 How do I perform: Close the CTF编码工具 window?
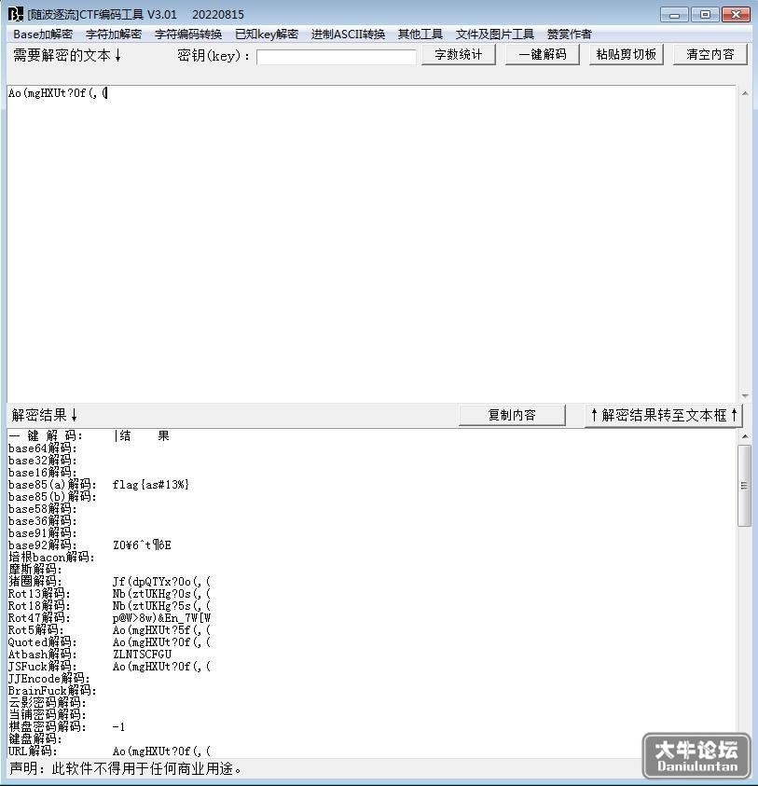pos(736,15)
